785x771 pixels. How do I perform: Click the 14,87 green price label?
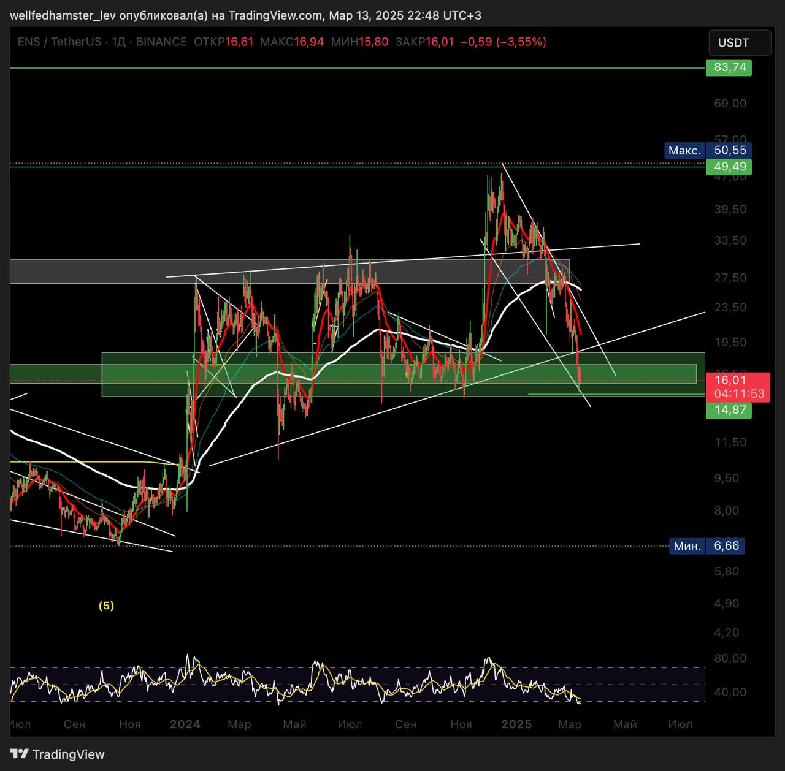[729, 409]
